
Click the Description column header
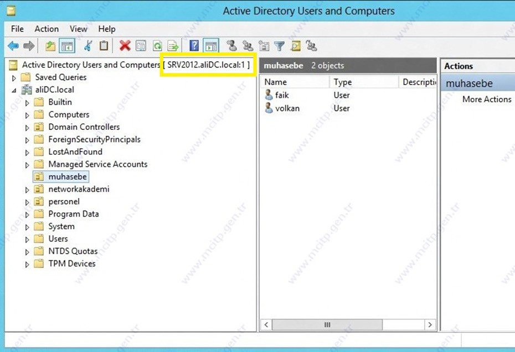(418, 82)
